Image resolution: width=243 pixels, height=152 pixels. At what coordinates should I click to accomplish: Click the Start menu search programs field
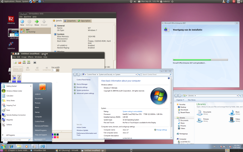click(x=17, y=140)
